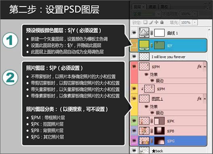This screenshot has width=213, height=154.
Task: Click the $|PG layer image thumbnail
Action: tap(144, 141)
